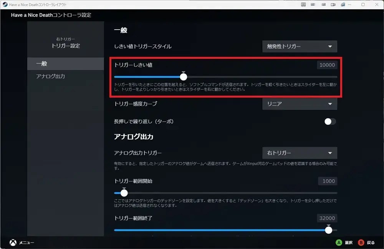The height and width of the screenshot is (249, 384).
Task: Open the しきい値トリガースタイル dropdown
Action: tap(300, 46)
